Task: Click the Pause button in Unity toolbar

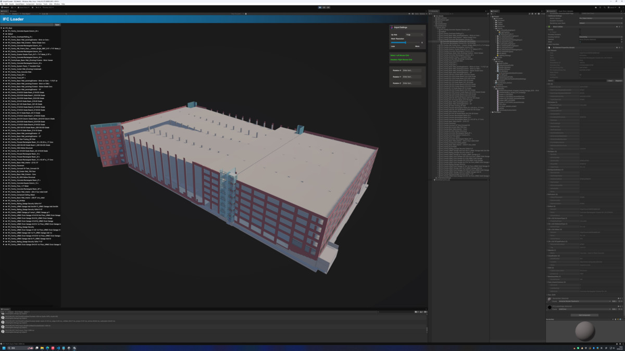Action: (x=324, y=7)
